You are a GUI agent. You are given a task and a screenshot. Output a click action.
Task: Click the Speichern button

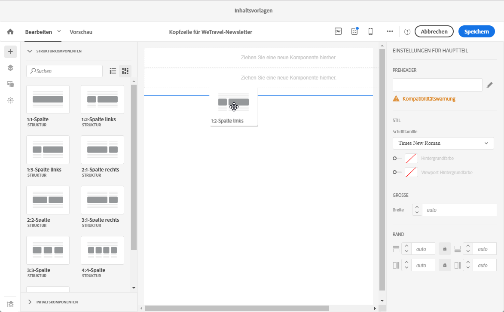click(477, 31)
